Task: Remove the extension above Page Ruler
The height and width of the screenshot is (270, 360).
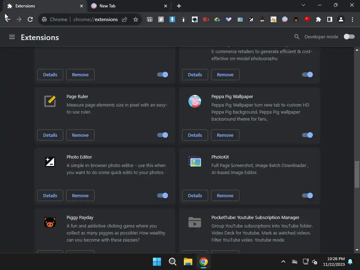Action: pyautogui.click(x=81, y=75)
